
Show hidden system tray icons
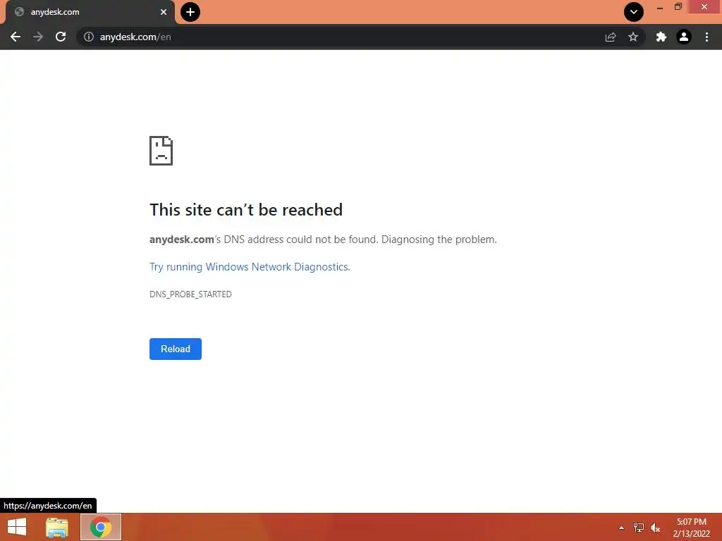pos(622,528)
